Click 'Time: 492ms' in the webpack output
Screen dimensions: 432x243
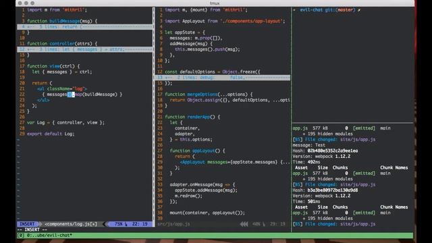[306, 162]
